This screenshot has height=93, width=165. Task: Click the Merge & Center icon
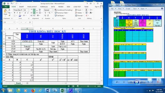coord(40,13)
